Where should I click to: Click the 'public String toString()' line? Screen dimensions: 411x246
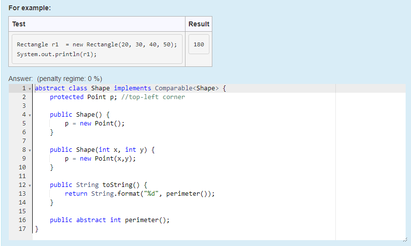[99, 184]
